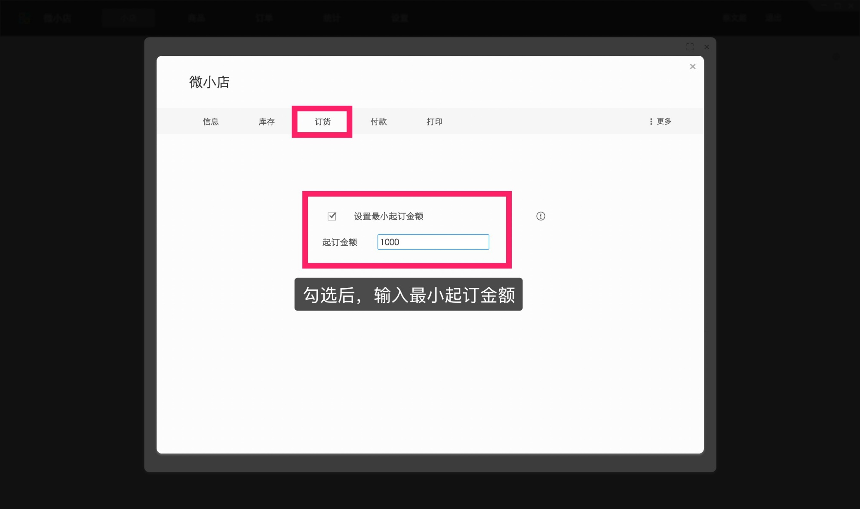Image resolution: width=860 pixels, height=509 pixels.
Task: Toggle the minimum order amount checkbox off
Action: click(331, 216)
